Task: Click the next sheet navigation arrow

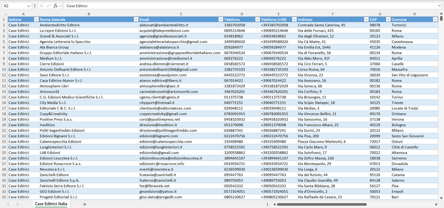Action: (x=18, y=204)
